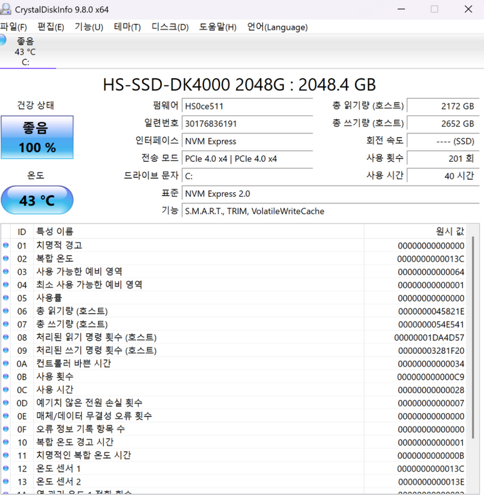Click the status dot for row 02 복합 온도

pos(6,258)
